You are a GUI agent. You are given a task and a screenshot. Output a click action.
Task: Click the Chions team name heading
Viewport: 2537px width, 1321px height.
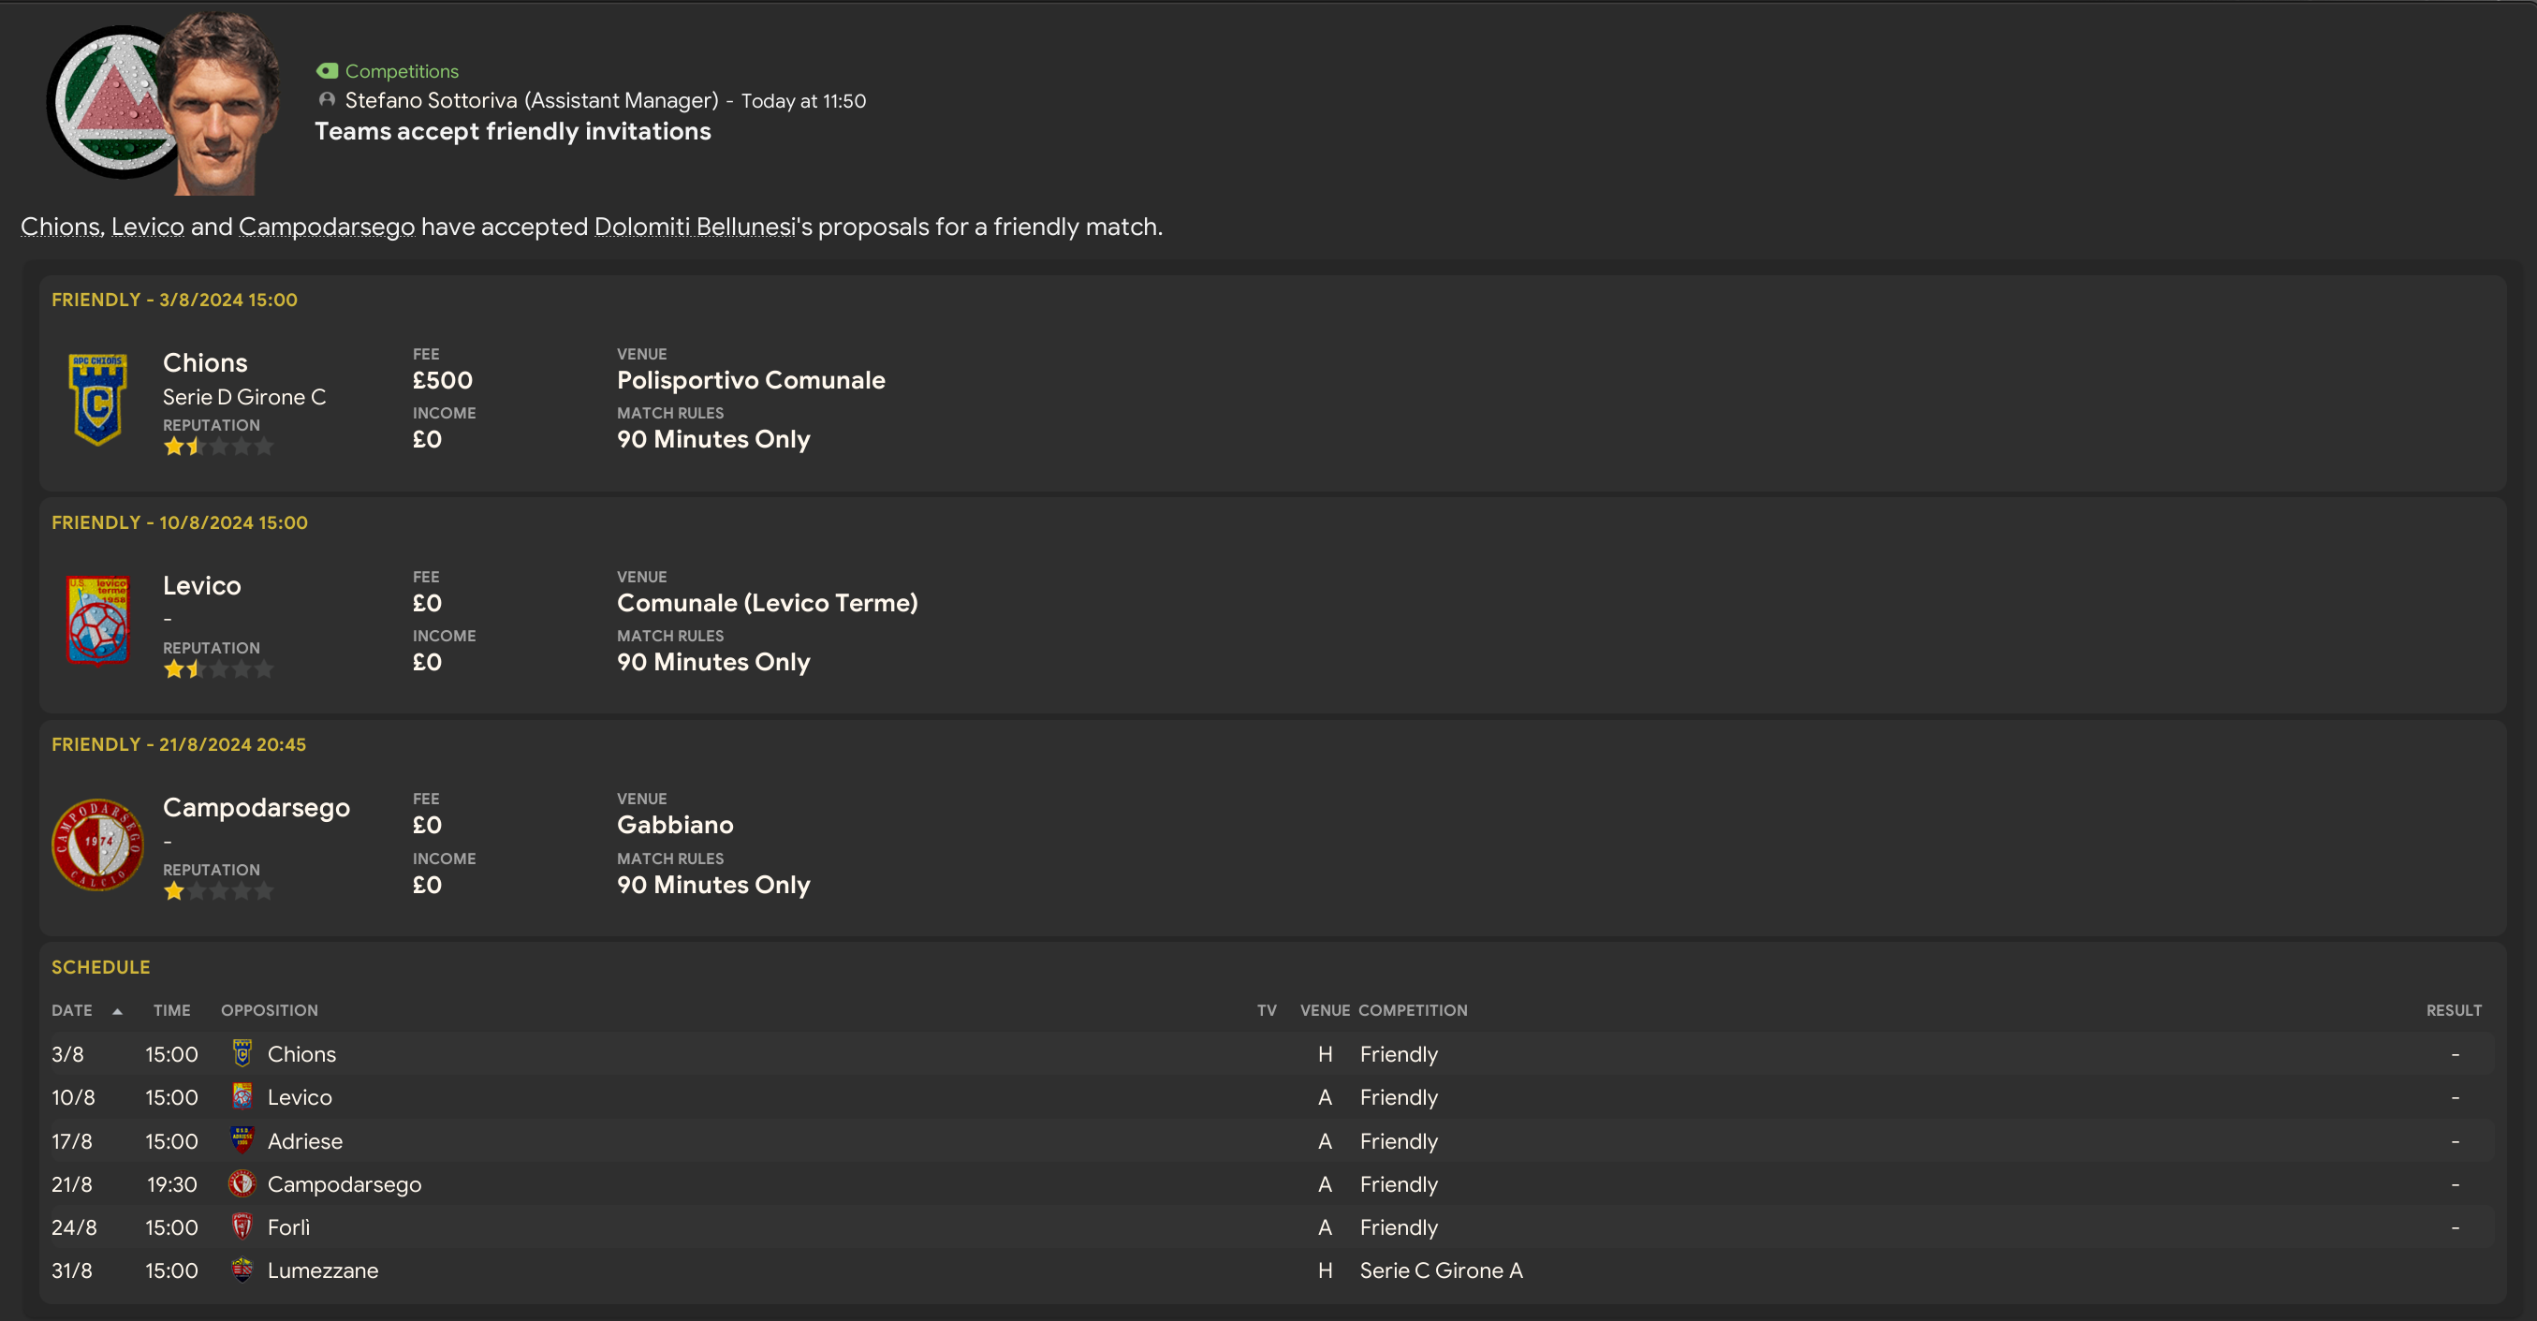point(205,362)
